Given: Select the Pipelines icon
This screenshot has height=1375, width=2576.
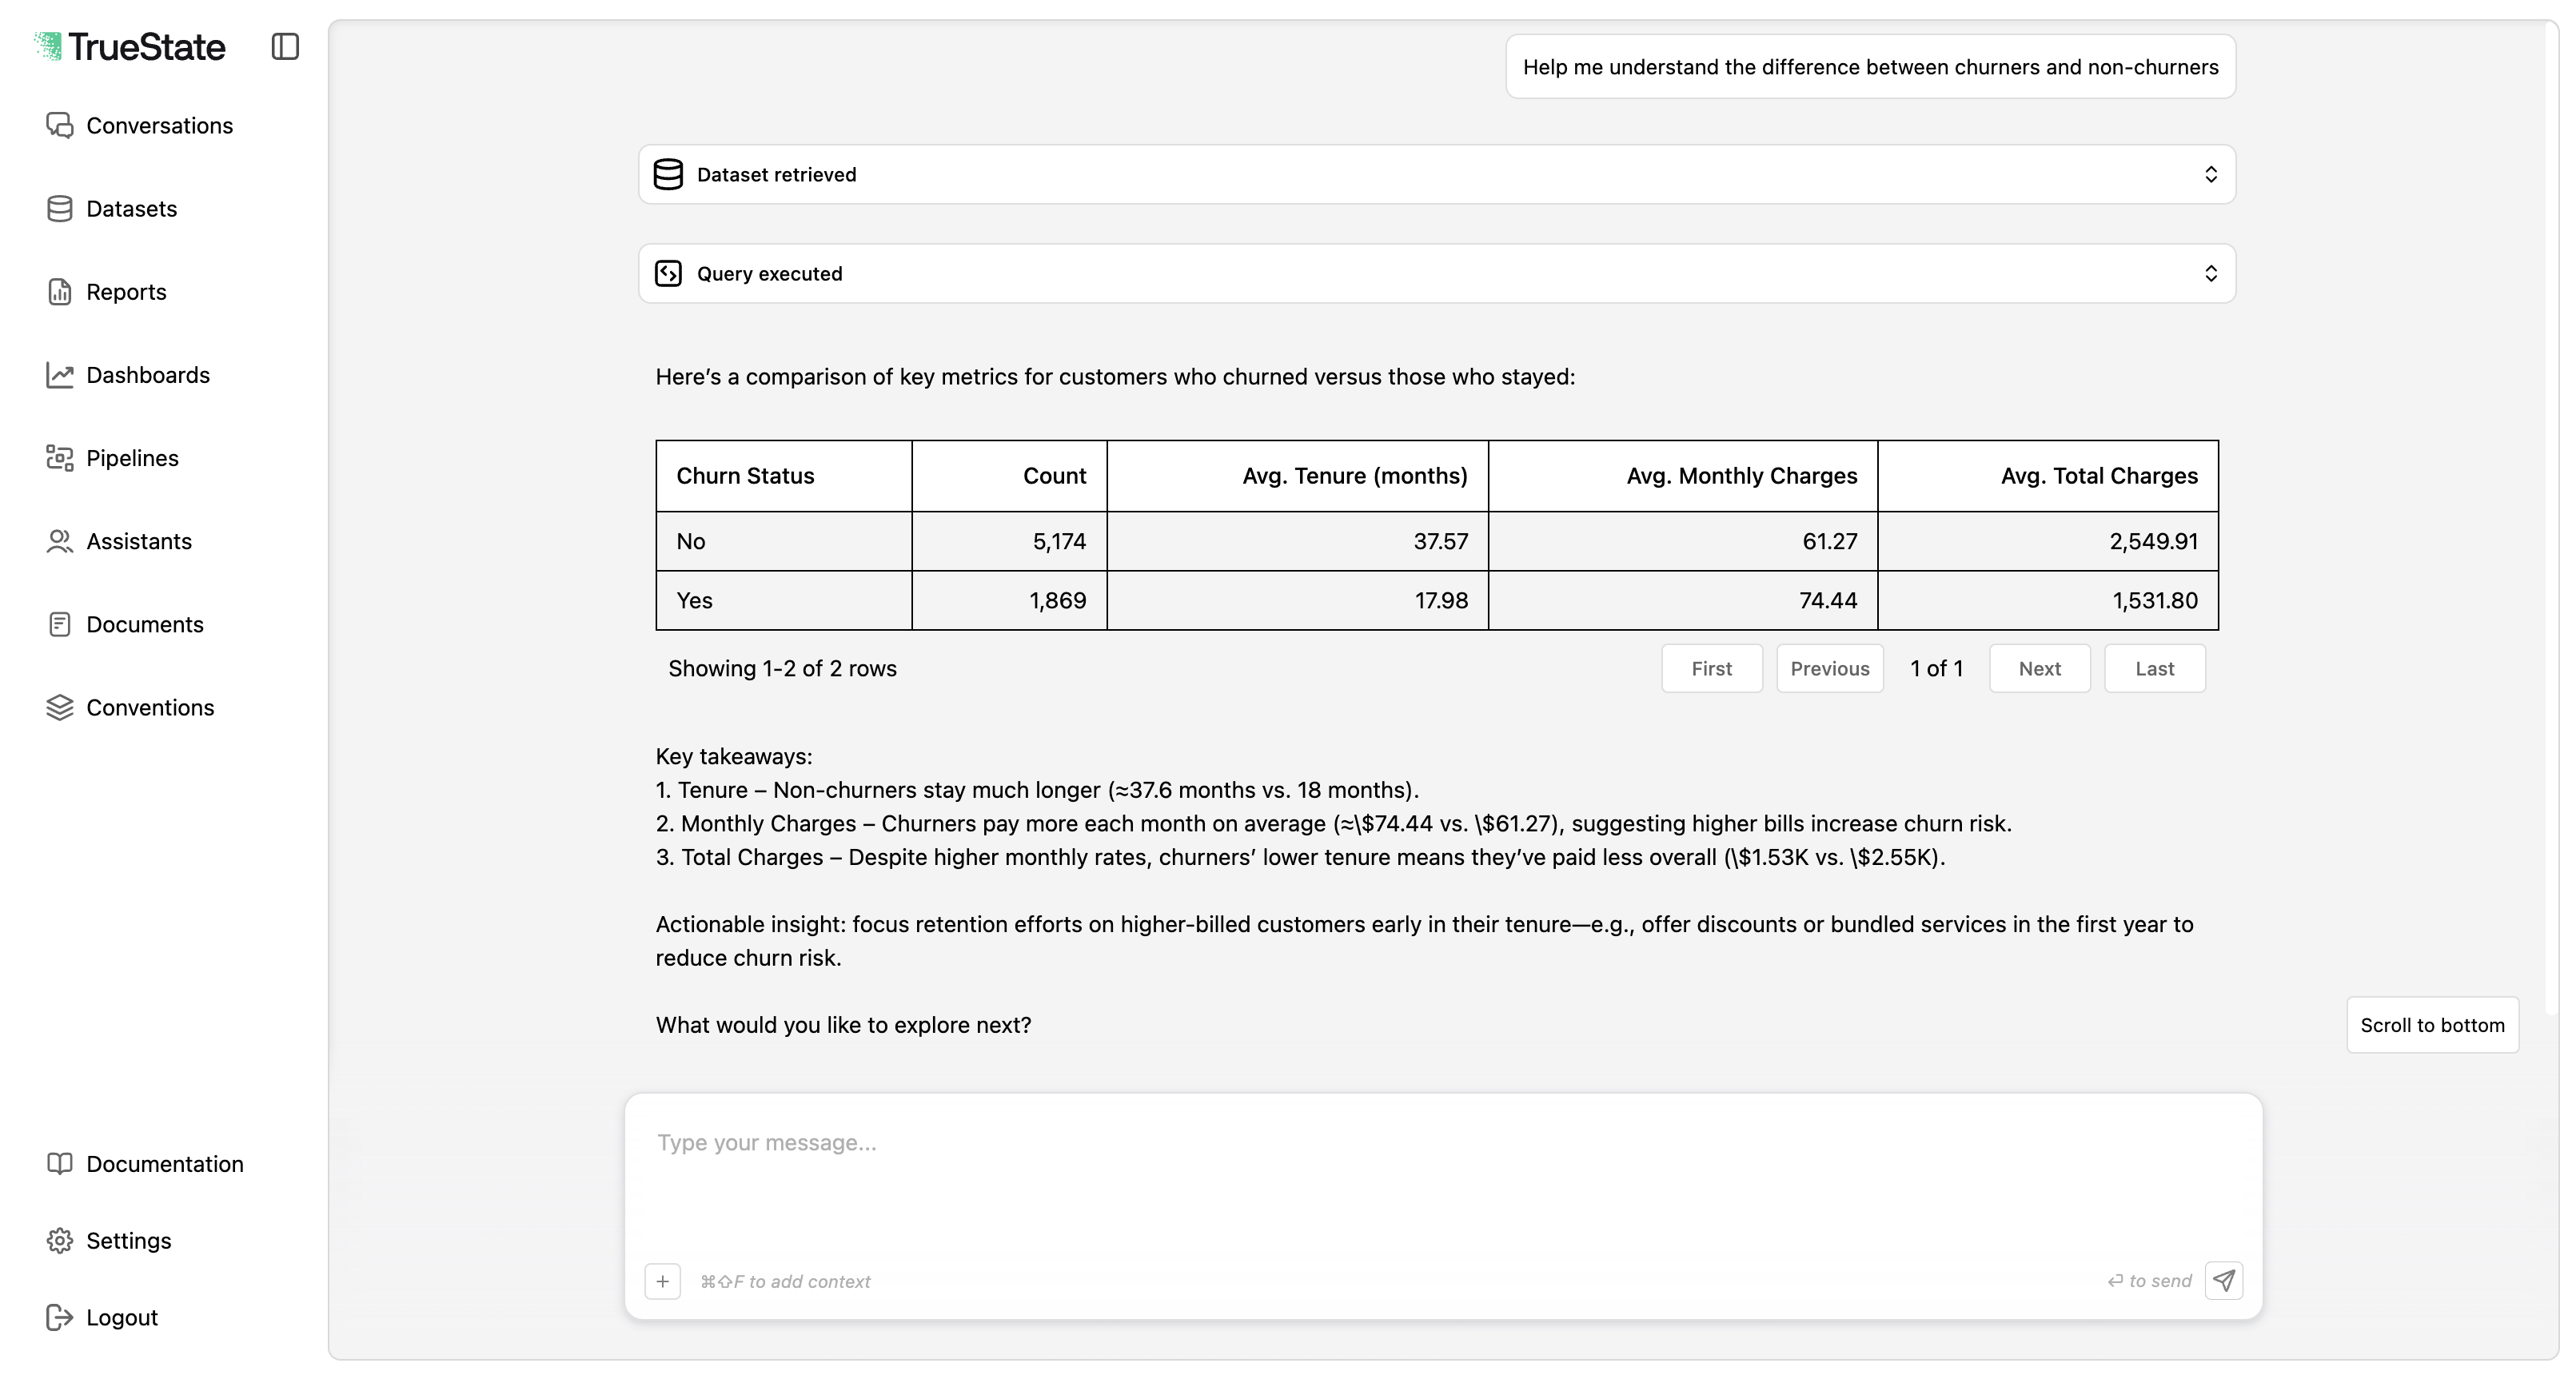Looking at the screenshot, I should (59, 457).
